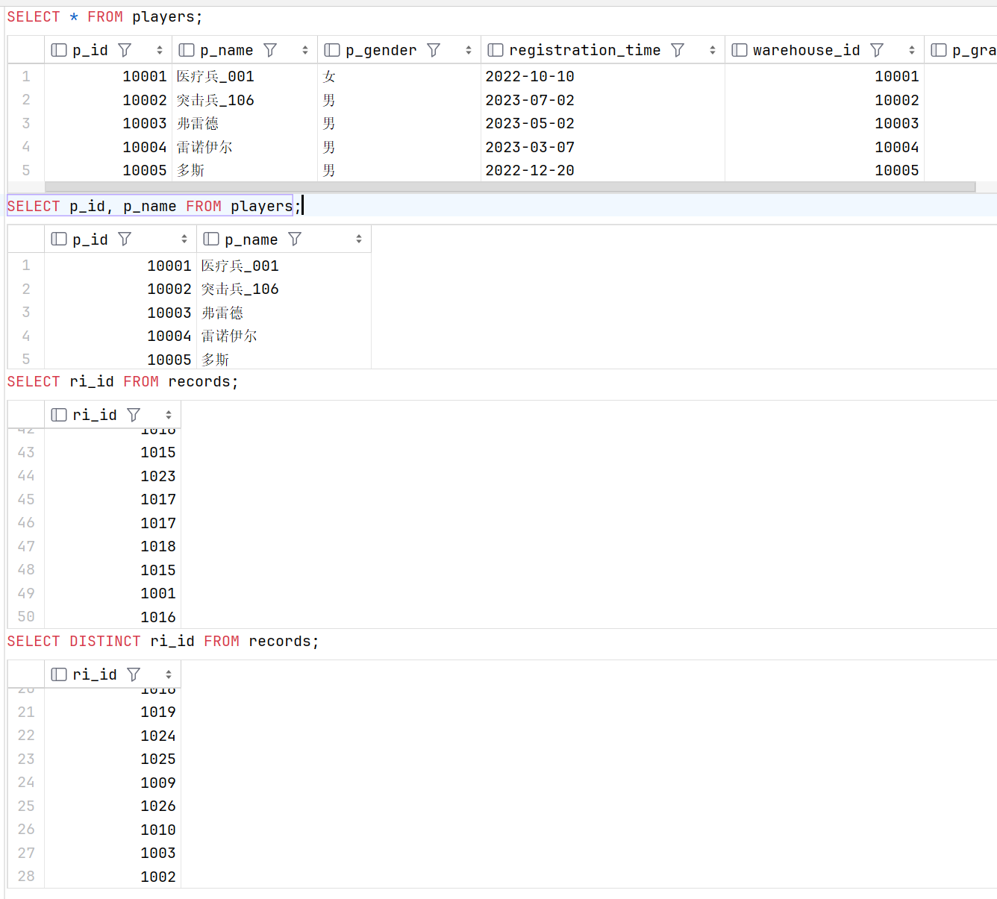The image size is (997, 899).
Task: Sort by the warehouse_id column
Action: 912,50
